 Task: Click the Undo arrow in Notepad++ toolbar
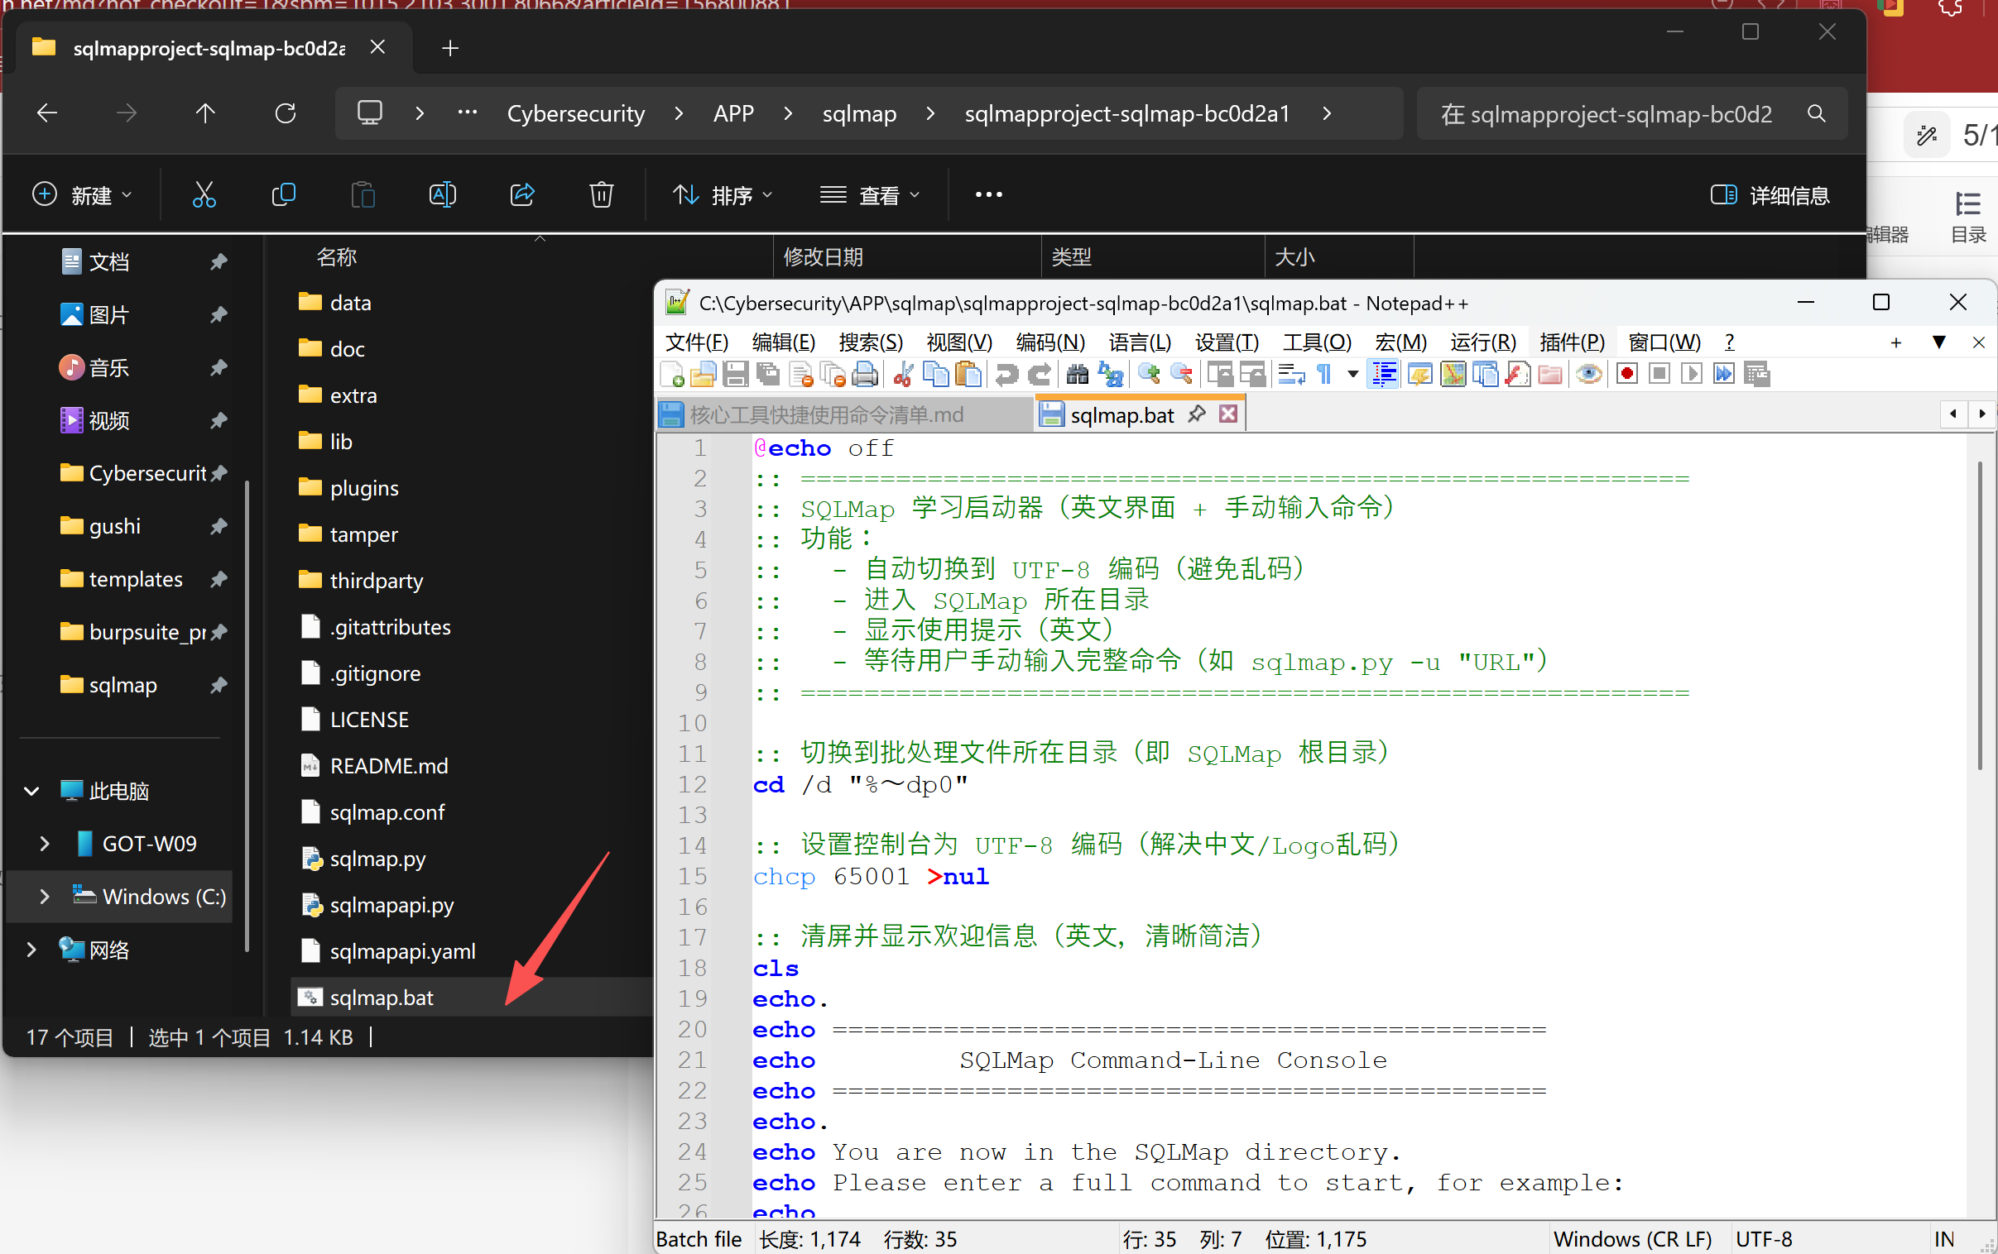(x=1006, y=374)
